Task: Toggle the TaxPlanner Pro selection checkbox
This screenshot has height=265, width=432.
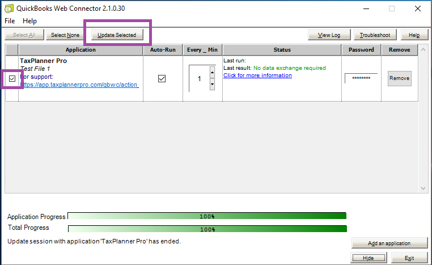Action: pyautogui.click(x=12, y=78)
